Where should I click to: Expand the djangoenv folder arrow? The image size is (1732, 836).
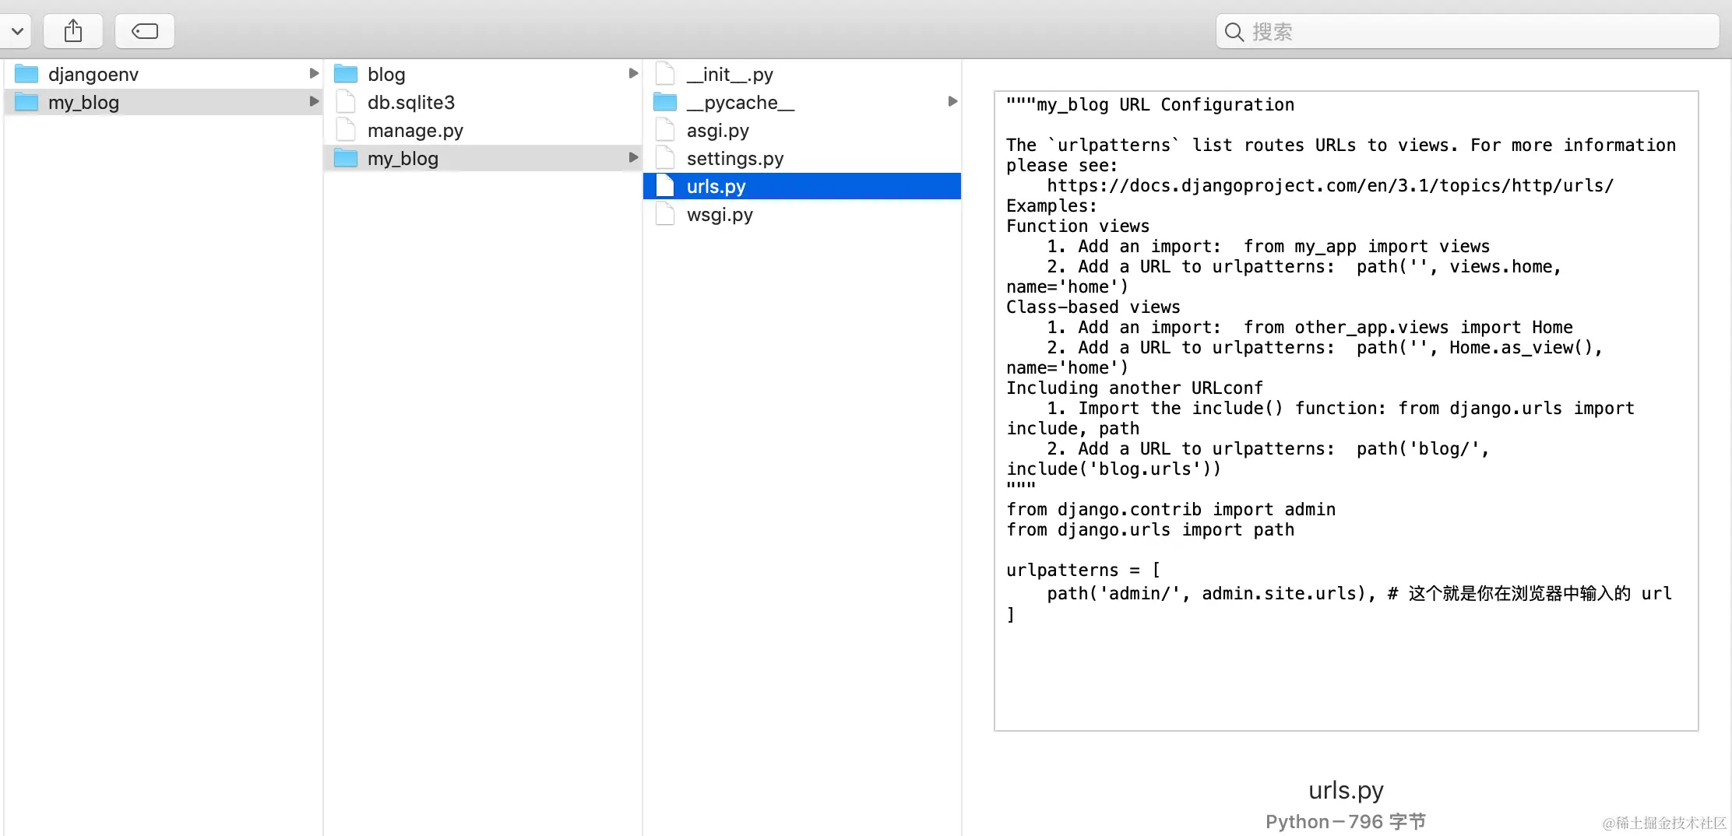pyautogui.click(x=314, y=73)
